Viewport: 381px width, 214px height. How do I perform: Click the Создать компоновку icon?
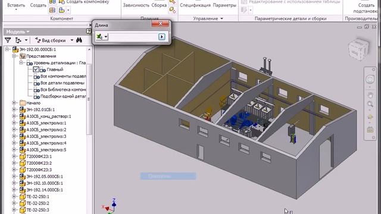[x=62, y=2]
